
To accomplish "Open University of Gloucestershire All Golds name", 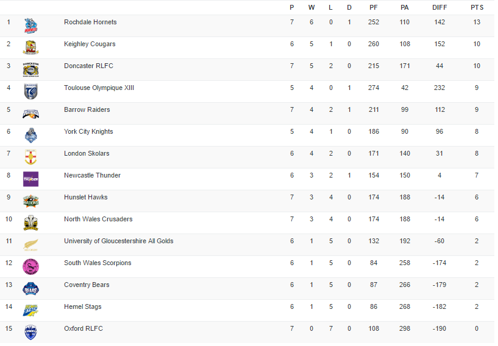I will pos(118,241).
